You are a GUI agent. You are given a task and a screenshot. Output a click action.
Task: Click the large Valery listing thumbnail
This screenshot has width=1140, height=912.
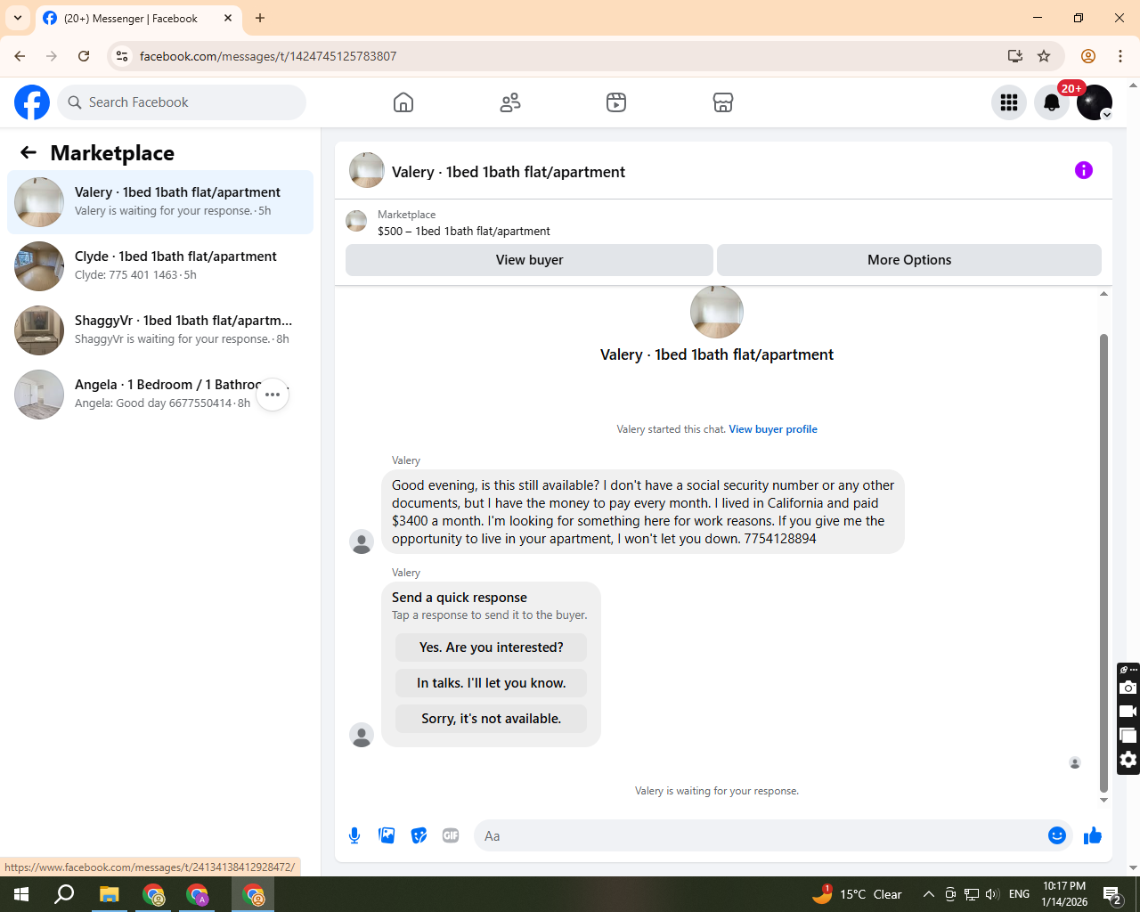click(717, 312)
